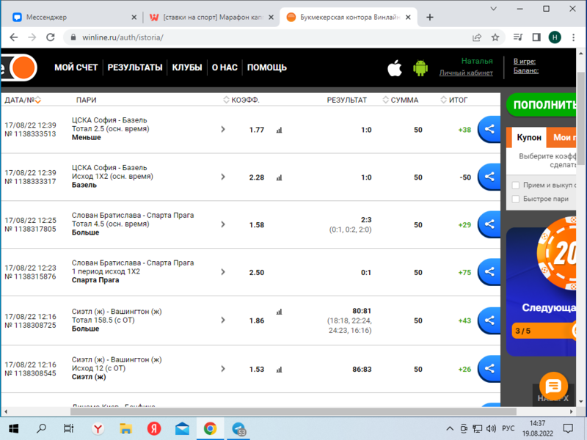Open statistics icon for ЦСКА София Исход 1X2
Screen dimensions: 587x440
point(279,177)
